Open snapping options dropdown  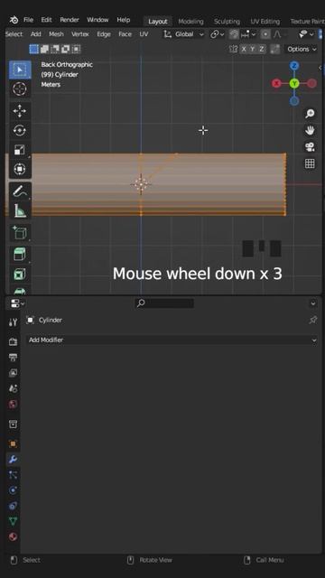pos(248,34)
